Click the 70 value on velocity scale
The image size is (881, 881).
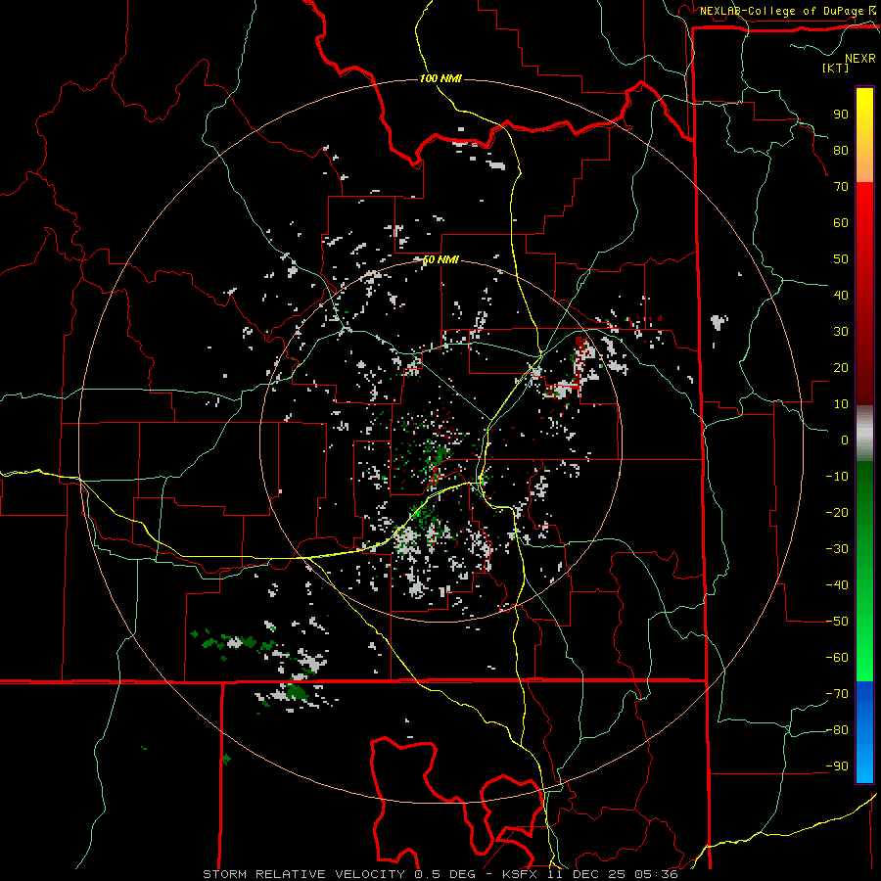pyautogui.click(x=841, y=187)
